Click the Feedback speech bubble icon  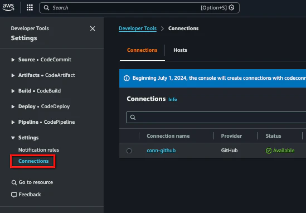pyautogui.click(x=14, y=195)
